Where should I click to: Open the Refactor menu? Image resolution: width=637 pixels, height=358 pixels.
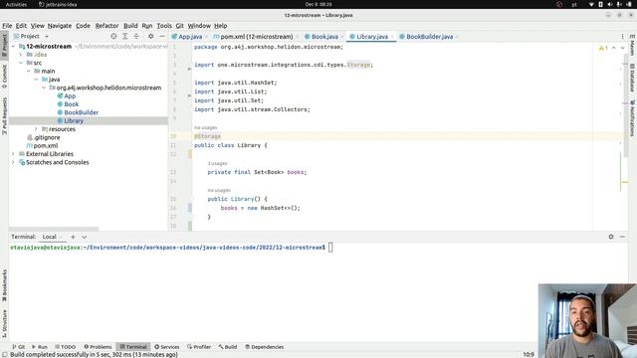[x=106, y=26]
